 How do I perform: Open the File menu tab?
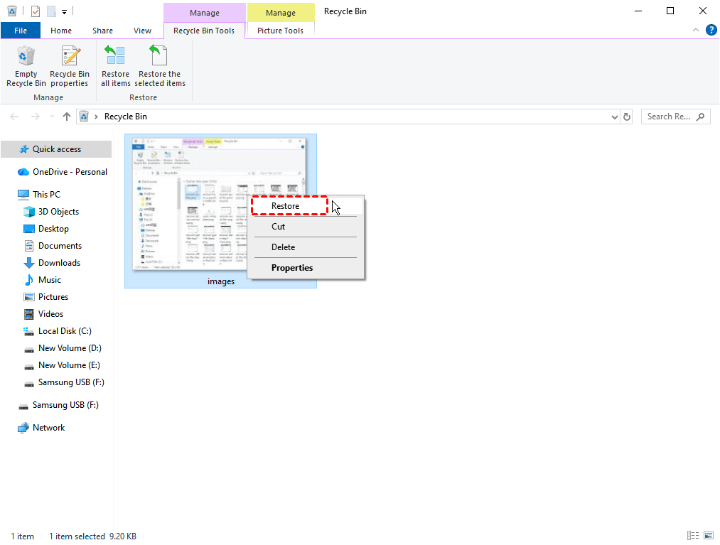21,31
